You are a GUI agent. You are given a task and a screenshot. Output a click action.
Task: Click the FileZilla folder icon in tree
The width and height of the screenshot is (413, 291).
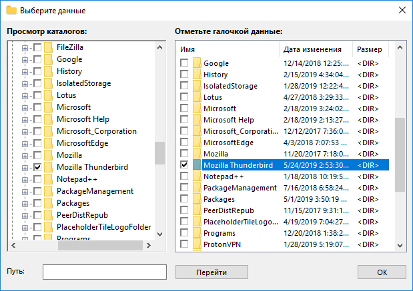[x=49, y=47]
